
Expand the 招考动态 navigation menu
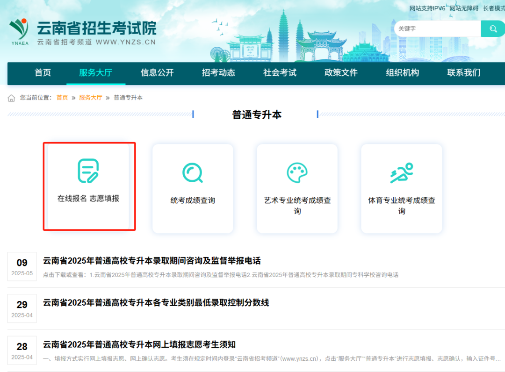[218, 73]
